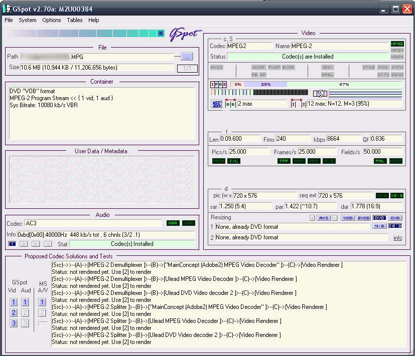Click the I/L interlaced indicator

[x=233, y=161]
